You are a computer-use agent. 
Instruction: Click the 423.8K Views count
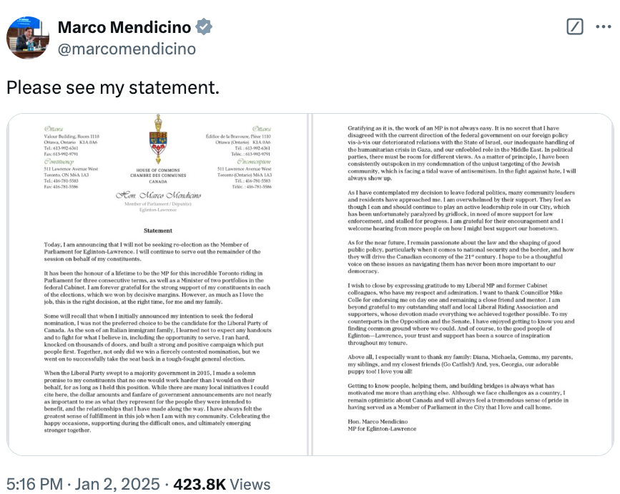222,484
